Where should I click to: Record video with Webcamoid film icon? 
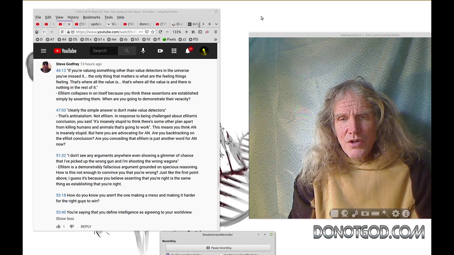click(x=375, y=214)
